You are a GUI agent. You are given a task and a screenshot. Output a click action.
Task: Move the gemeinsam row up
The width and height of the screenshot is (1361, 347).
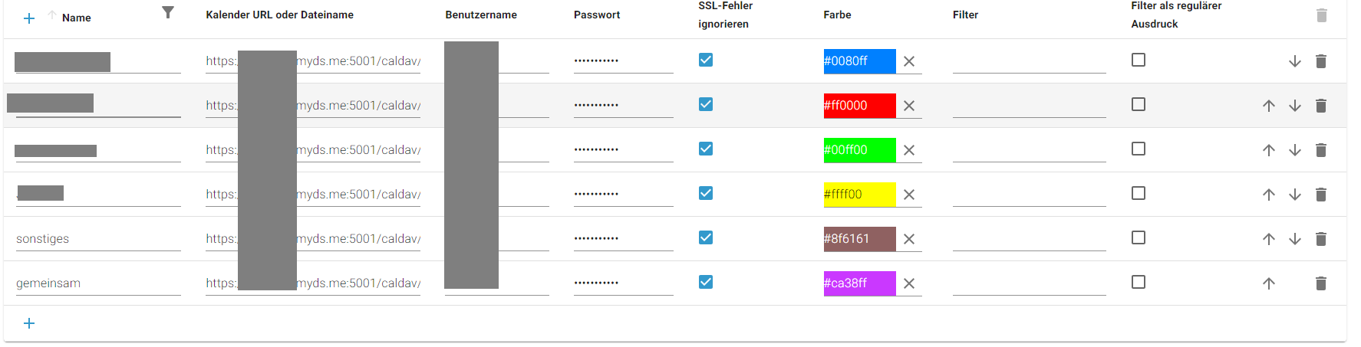click(x=1269, y=283)
